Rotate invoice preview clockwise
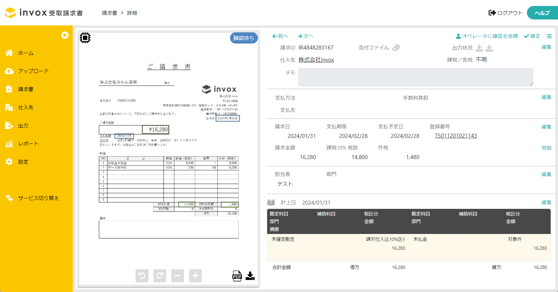The image size is (558, 292). coord(160,276)
